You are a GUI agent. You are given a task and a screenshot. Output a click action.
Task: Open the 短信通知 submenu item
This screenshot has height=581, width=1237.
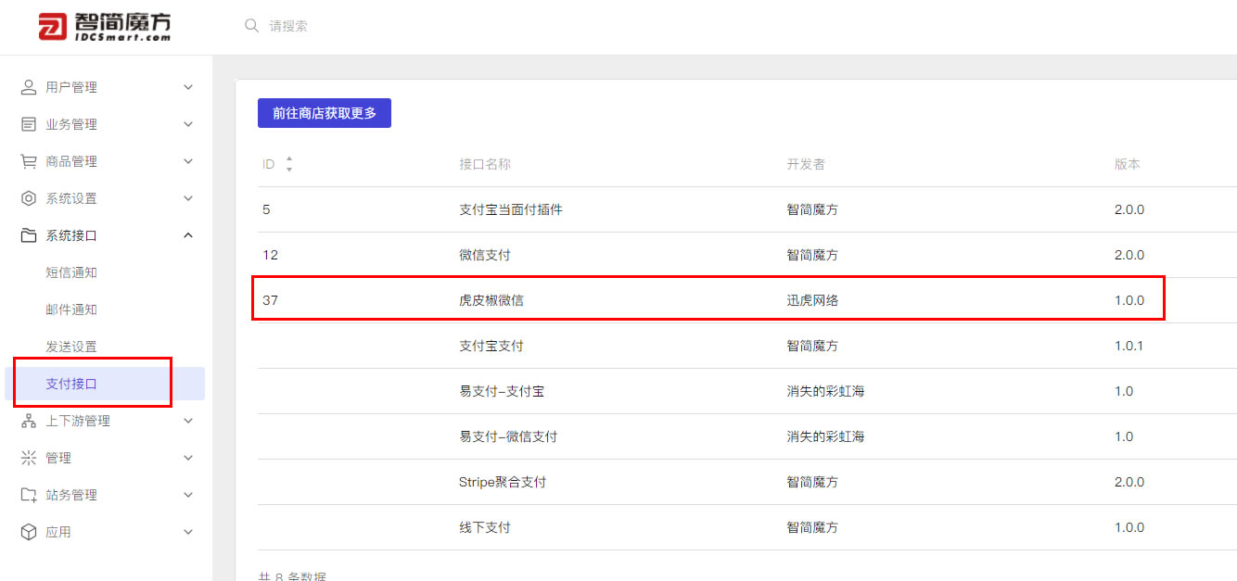pyautogui.click(x=71, y=272)
